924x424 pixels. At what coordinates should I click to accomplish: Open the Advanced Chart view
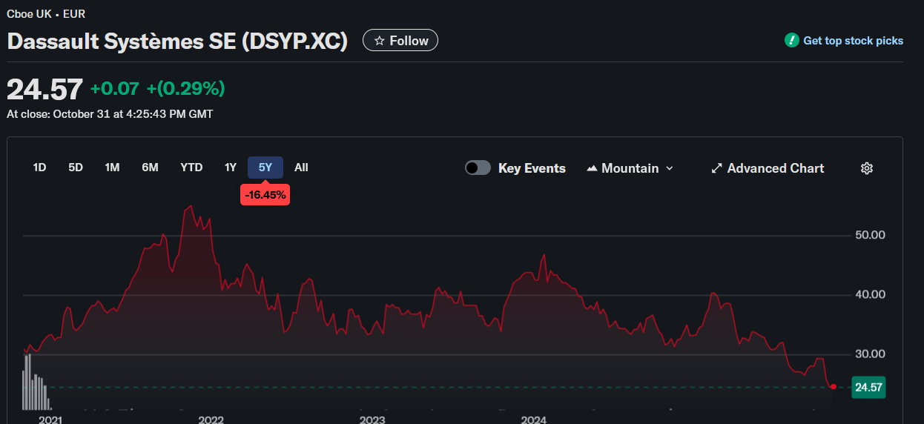(768, 168)
